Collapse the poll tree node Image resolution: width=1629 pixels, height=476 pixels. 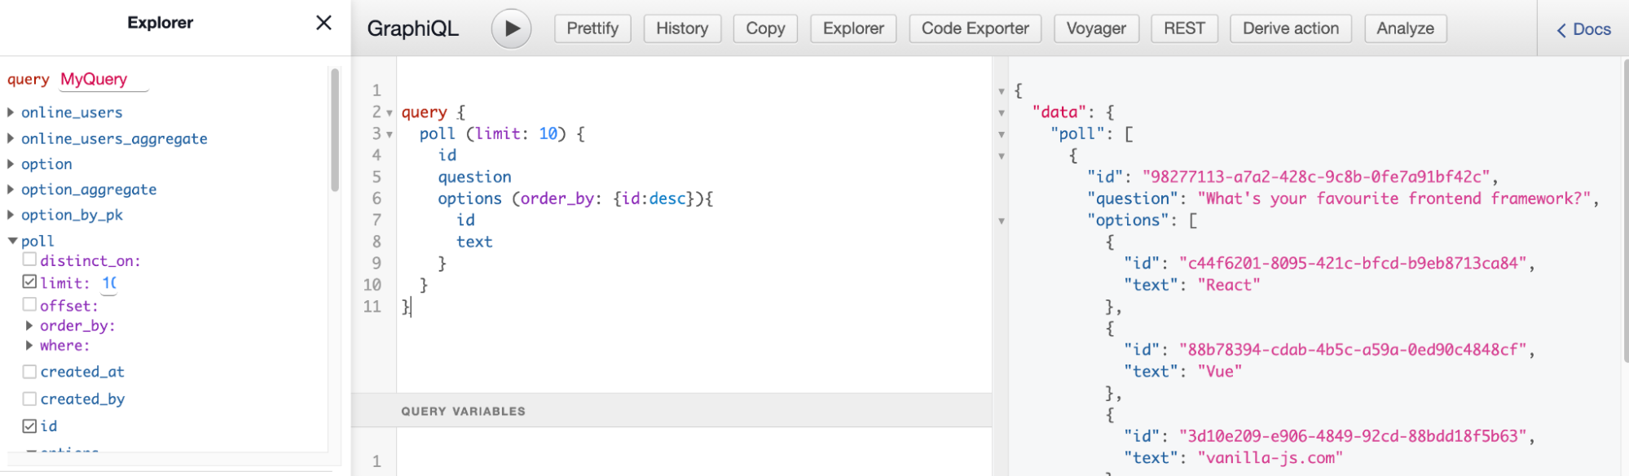[x=12, y=241]
